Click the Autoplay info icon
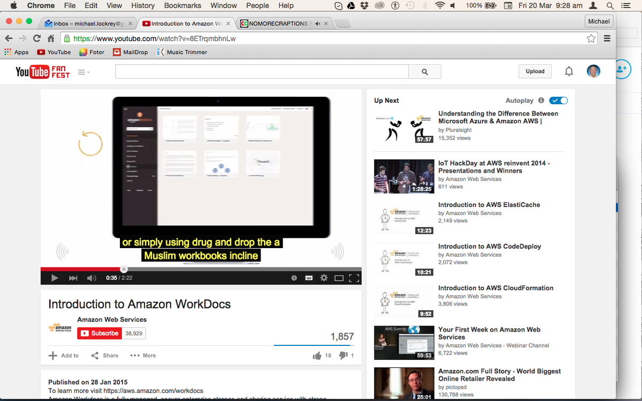 coord(541,101)
